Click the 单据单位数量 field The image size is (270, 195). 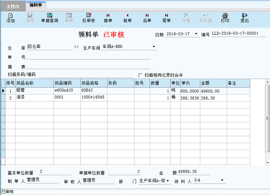click(124, 172)
